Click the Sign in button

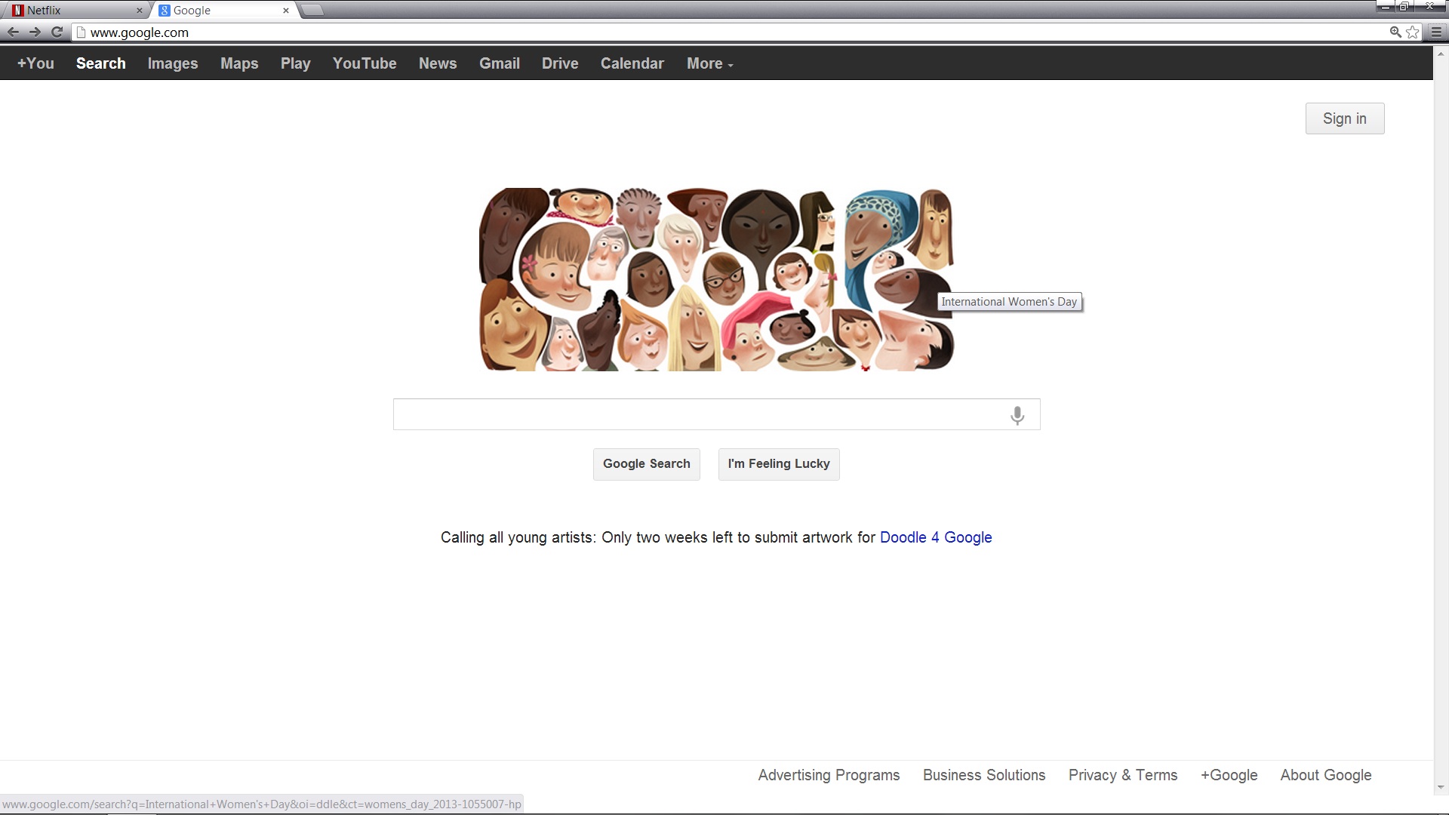click(x=1344, y=118)
